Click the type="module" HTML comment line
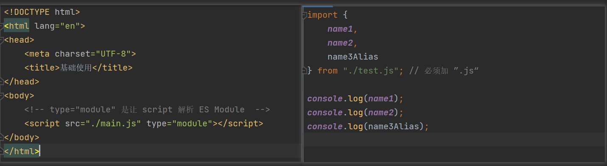This screenshot has height=166, width=607. coord(147,110)
